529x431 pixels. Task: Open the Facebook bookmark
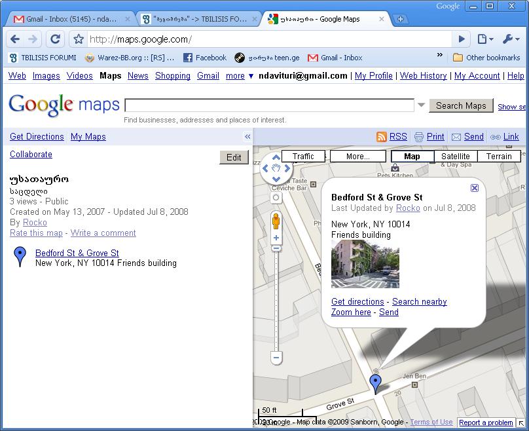point(205,58)
